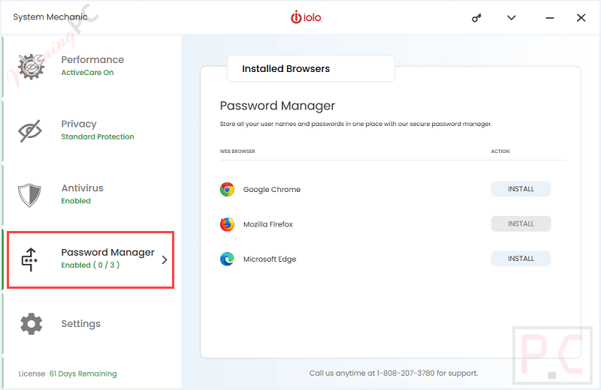This screenshot has height=390, width=601.
Task: Install extension for Microsoft Edge
Action: coord(521,259)
